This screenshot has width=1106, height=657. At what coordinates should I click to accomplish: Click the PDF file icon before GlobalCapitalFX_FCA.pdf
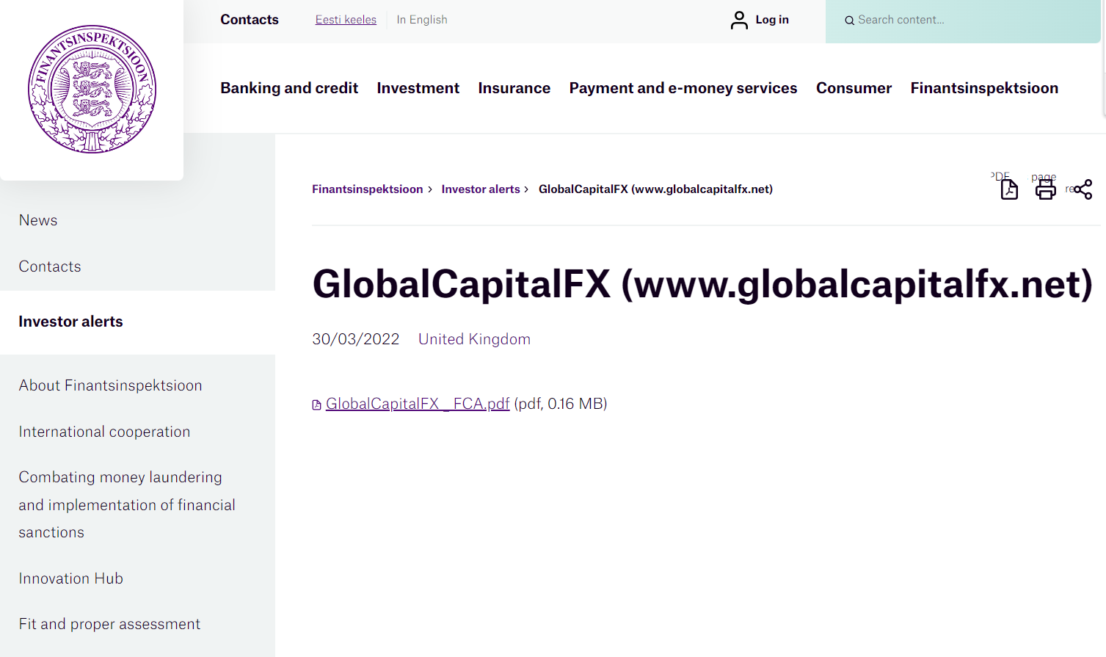[317, 404]
